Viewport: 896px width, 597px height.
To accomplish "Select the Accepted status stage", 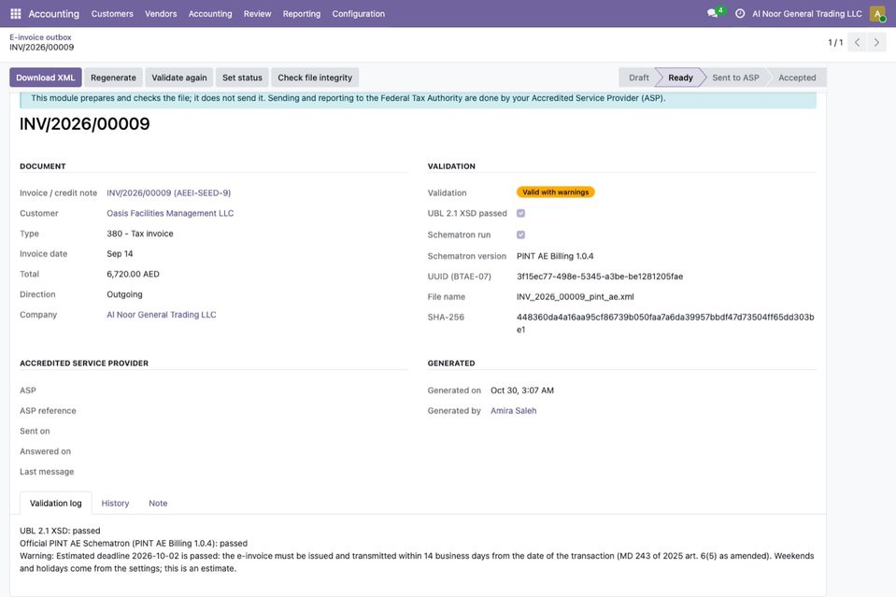I will [x=797, y=78].
